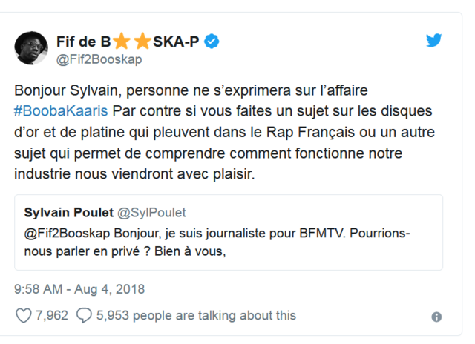Open the tweet info icon
Screen dimensions: 475x344
(x=436, y=317)
